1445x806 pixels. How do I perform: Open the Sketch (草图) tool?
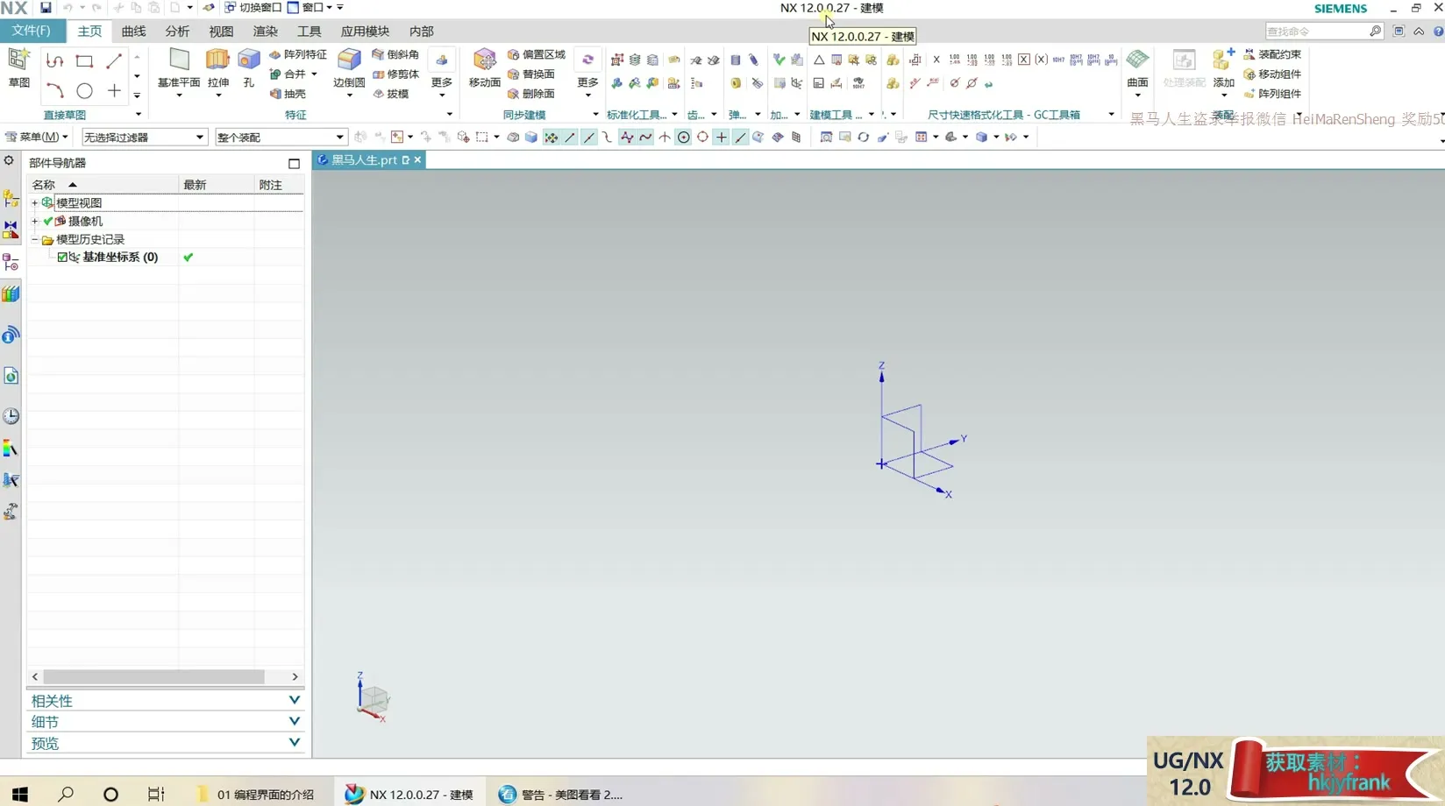18,67
